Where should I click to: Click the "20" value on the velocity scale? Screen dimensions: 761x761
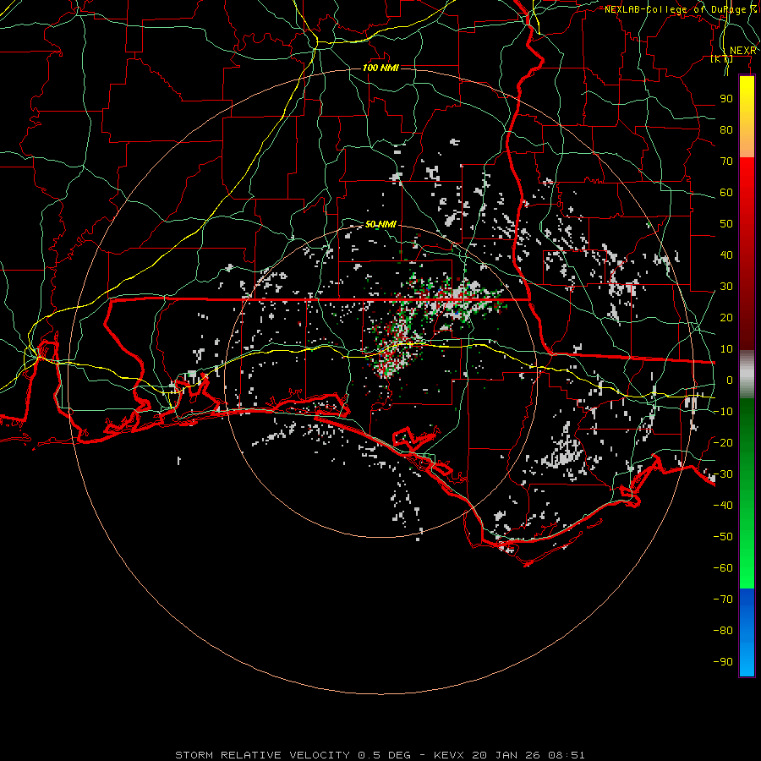[726, 318]
